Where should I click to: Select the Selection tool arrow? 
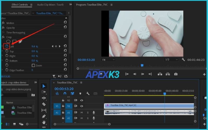[x=44, y=86]
